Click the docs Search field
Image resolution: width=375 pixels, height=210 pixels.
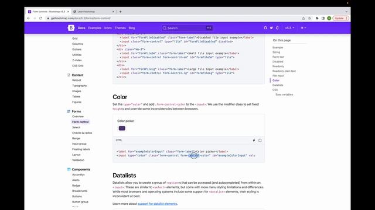coord(187,28)
